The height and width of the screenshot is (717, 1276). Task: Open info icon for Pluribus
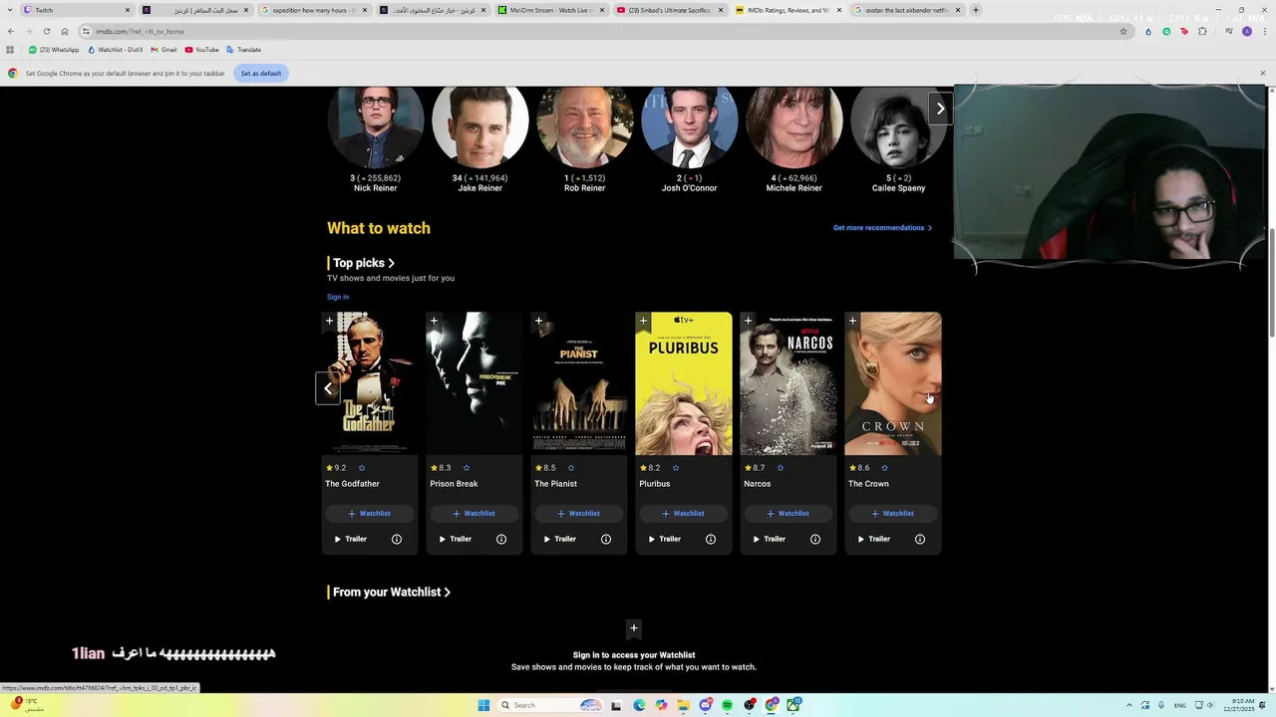pos(711,540)
